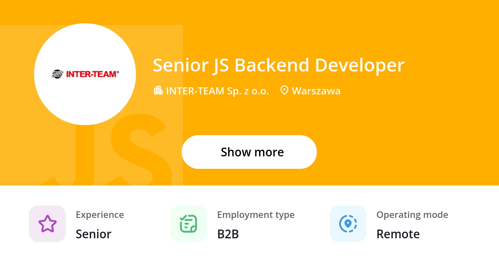The height and width of the screenshot is (262, 499).
Task: Click the B2B employment value
Action: pyautogui.click(x=228, y=234)
